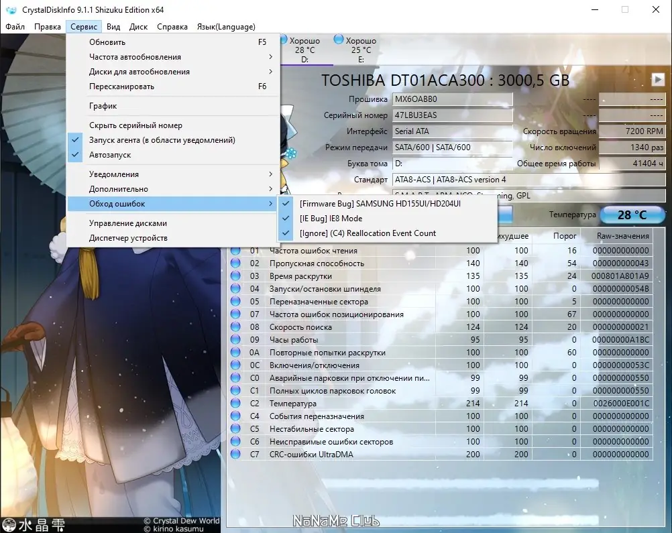Toggle Запуск агента (в области уведомлений)

[x=173, y=140]
